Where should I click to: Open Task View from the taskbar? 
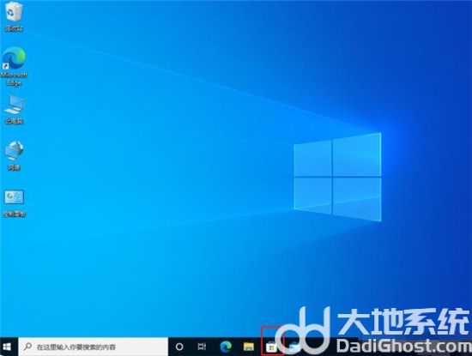[202, 347]
